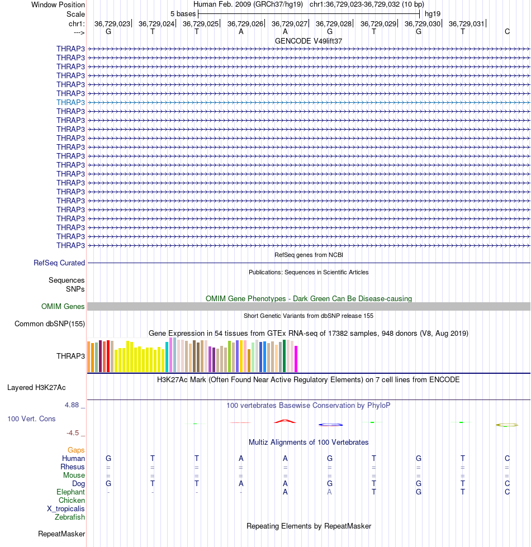Click the 100 Vert. Cons label
Viewport: 531px width, 547px height.
coord(31,418)
